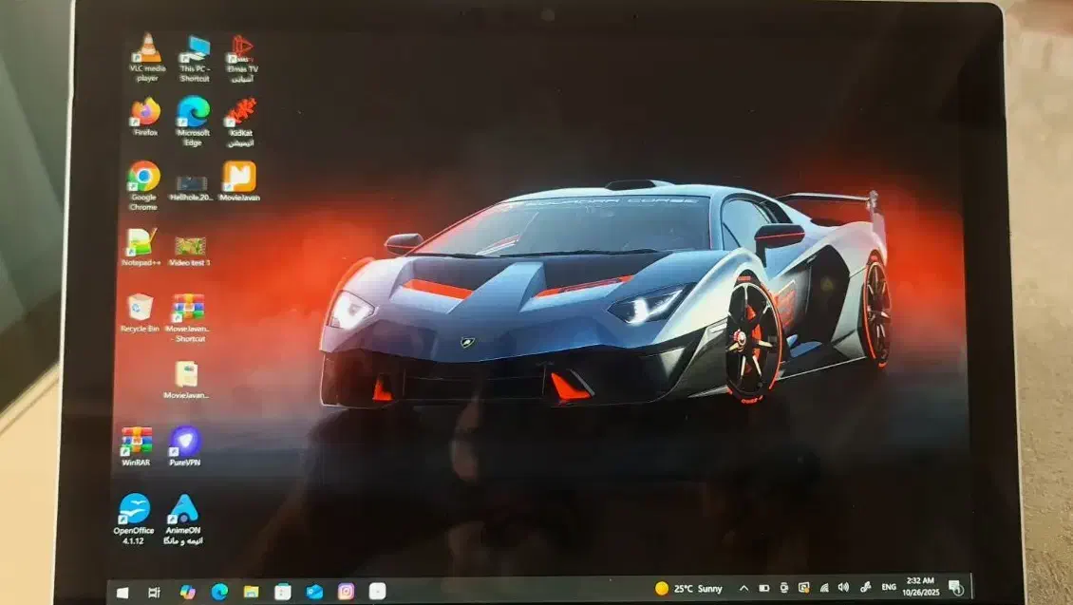Select the Google Chrome desktop shortcut
Screen dimensions: 1073x605
coord(143,177)
